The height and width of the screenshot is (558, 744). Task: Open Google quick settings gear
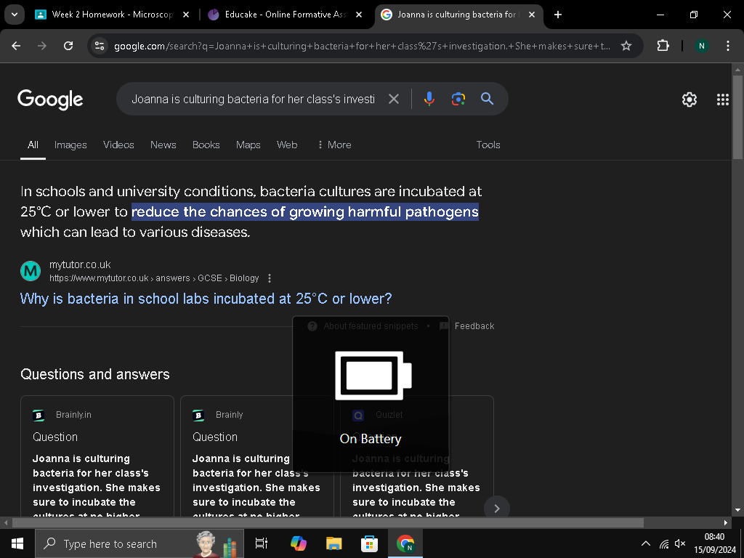(x=689, y=100)
